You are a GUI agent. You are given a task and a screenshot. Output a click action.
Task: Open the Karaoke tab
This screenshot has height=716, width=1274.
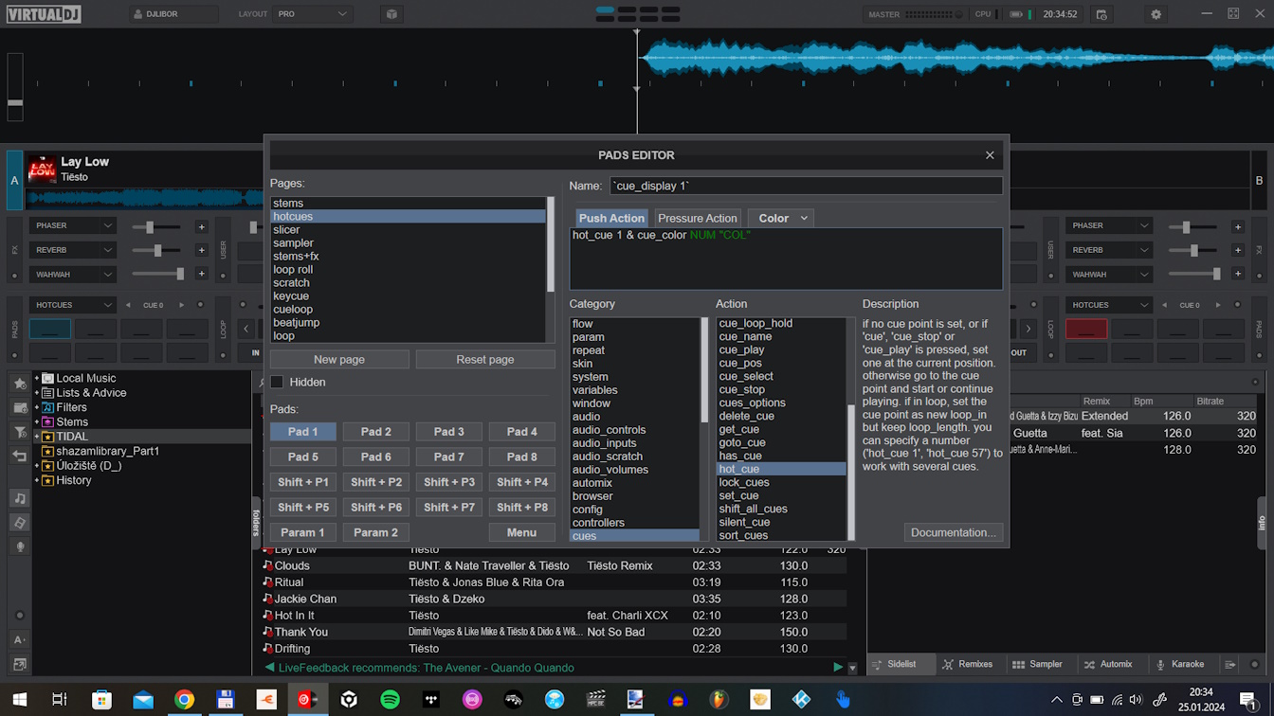(x=1180, y=664)
